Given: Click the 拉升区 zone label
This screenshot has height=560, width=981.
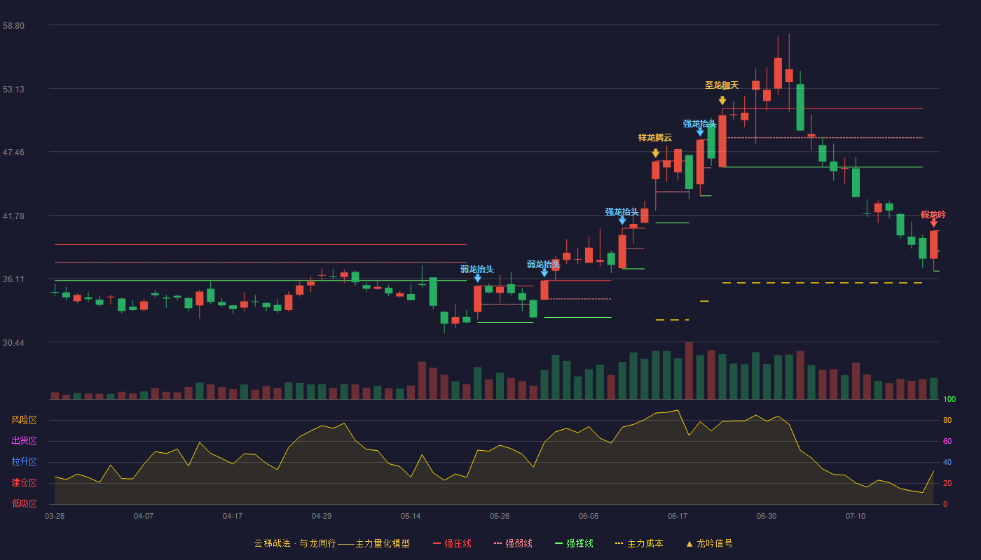Looking at the screenshot, I should click(24, 462).
